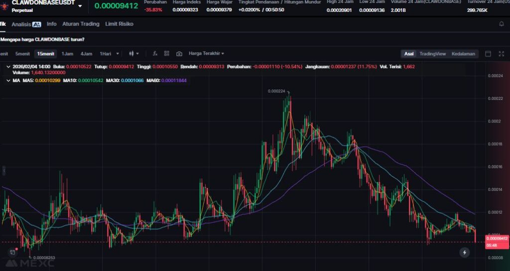Collapse the MA indicator legend row

click(x=7, y=80)
